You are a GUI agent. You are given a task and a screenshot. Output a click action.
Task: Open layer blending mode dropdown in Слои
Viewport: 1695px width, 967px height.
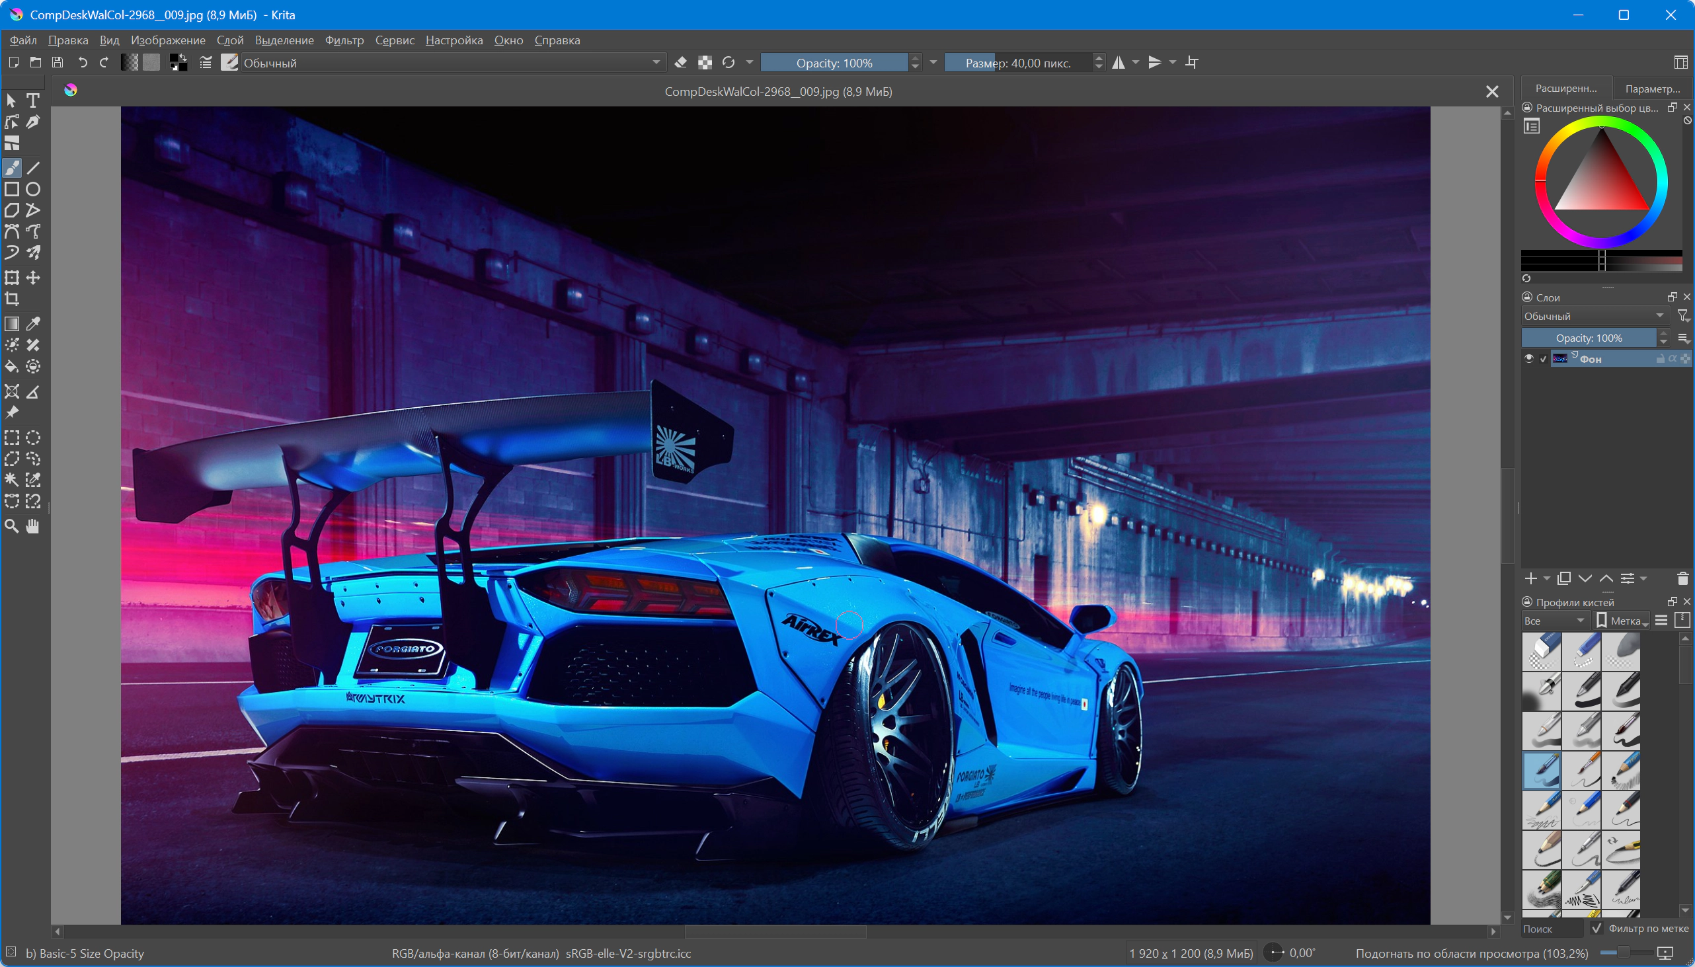tap(1594, 316)
